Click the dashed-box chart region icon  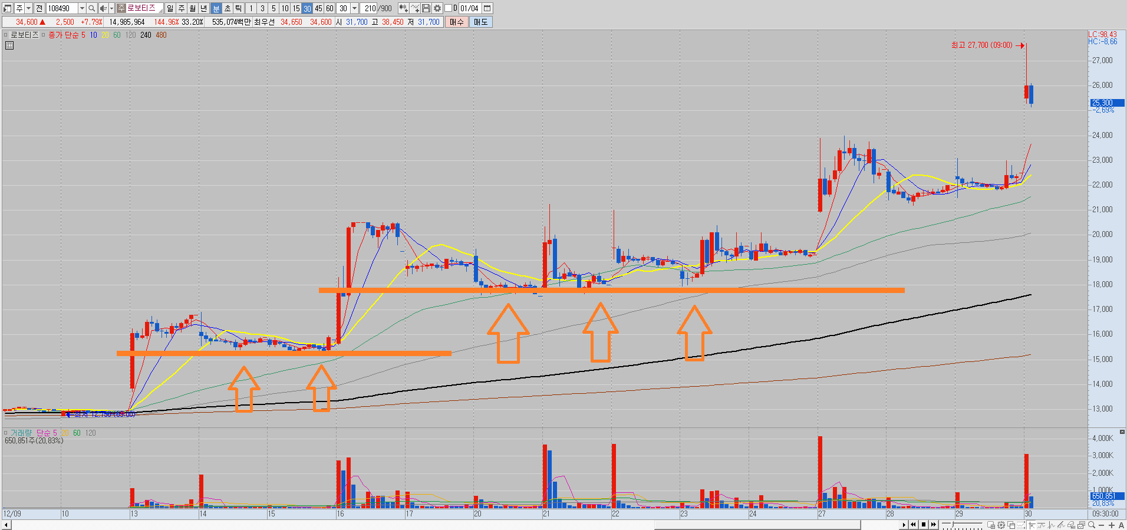(1021, 525)
